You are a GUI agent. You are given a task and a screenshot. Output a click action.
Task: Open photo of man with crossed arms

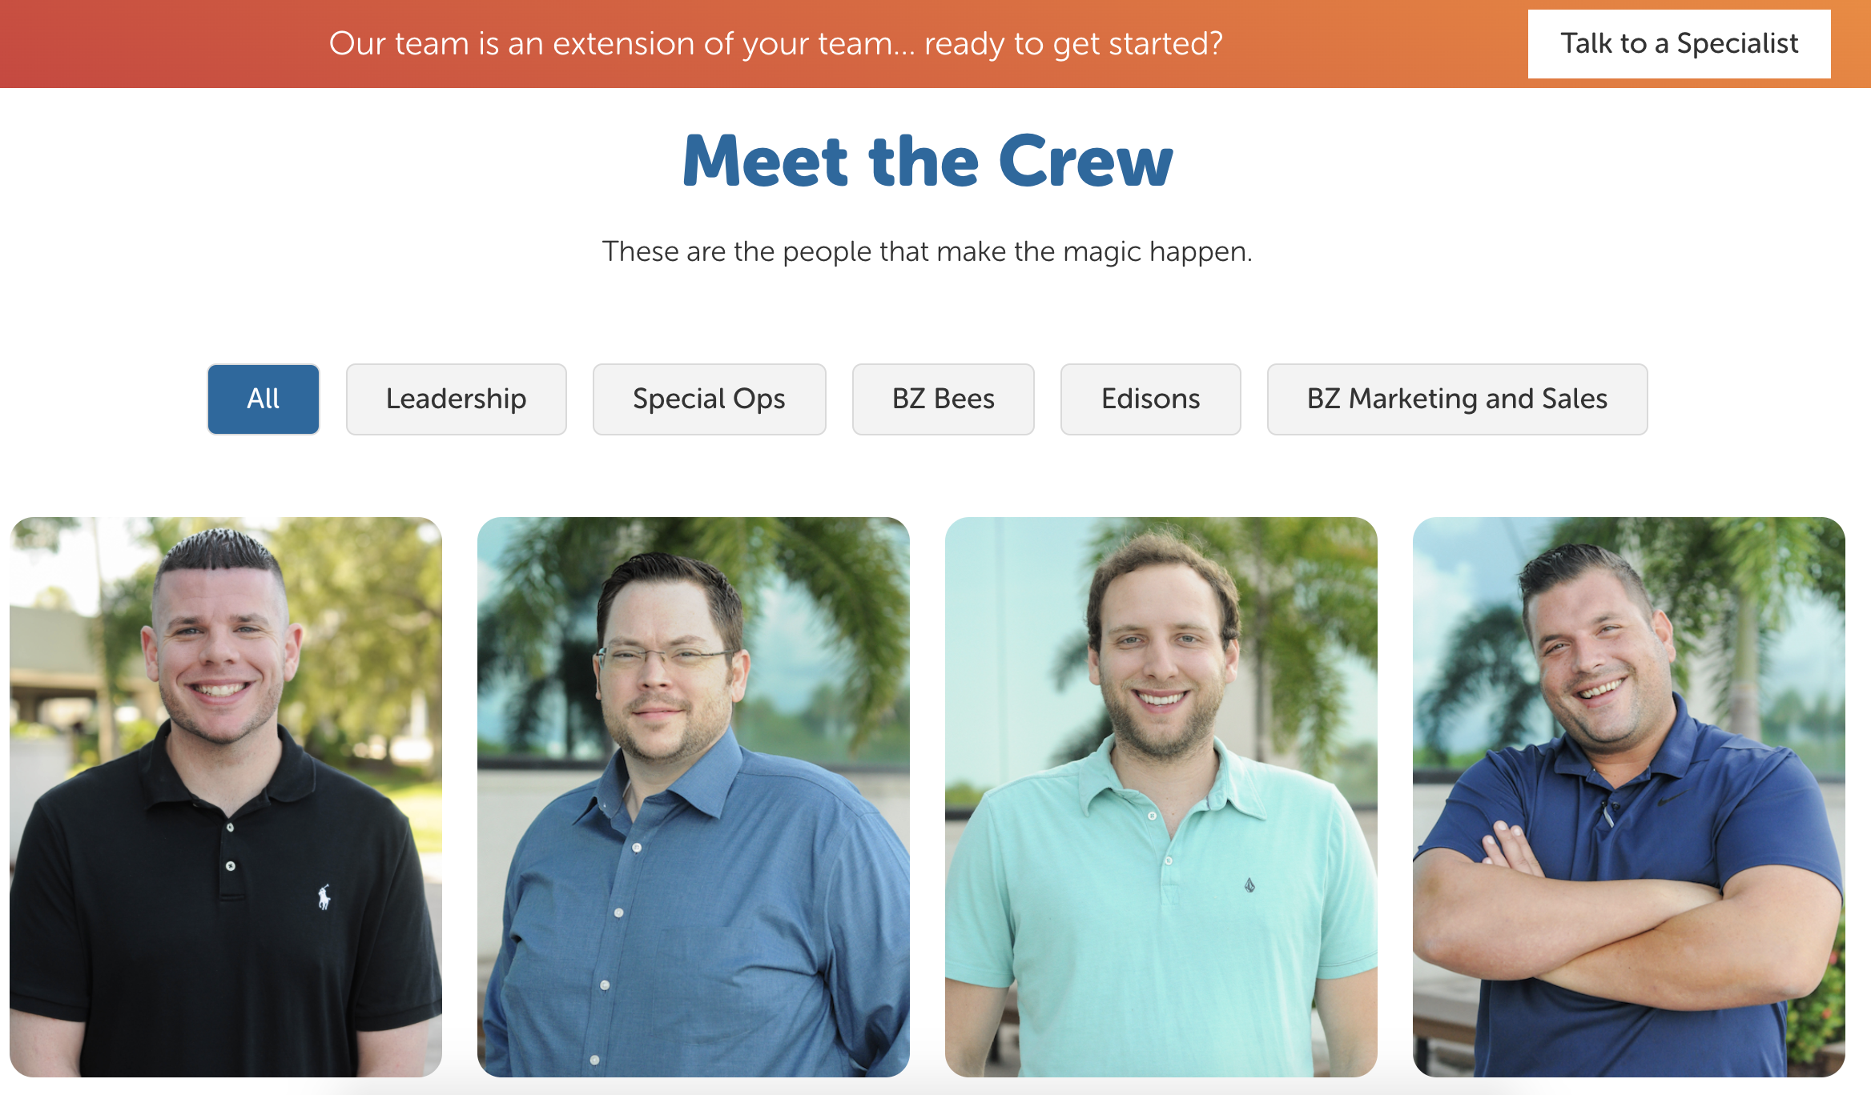tap(1629, 796)
